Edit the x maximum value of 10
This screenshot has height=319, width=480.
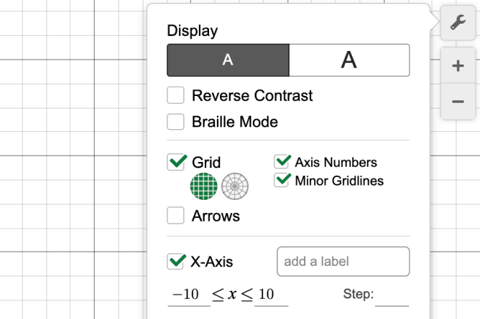click(x=267, y=295)
